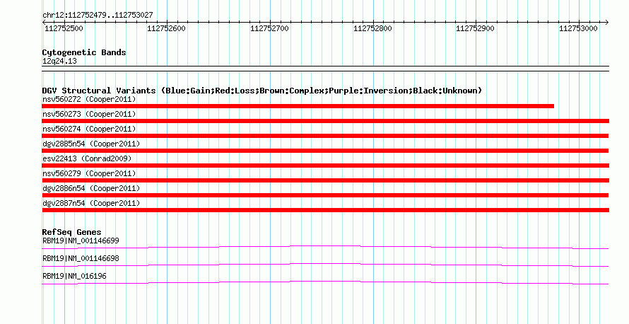Open gene label RBM19|NM_001146699
Screen dimensions: 629x324
(81, 241)
